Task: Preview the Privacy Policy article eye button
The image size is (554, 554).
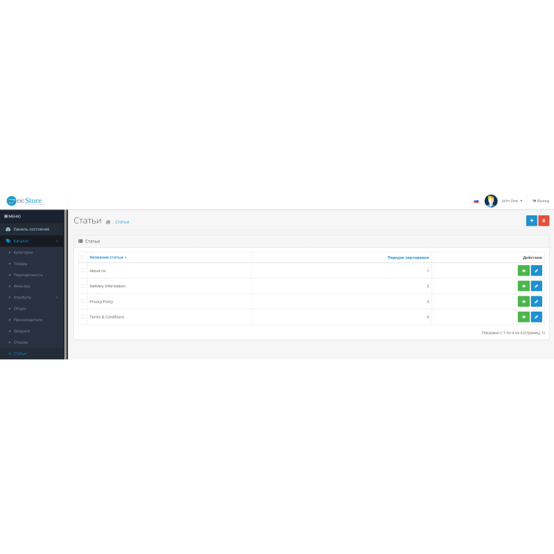Action: coord(524,302)
